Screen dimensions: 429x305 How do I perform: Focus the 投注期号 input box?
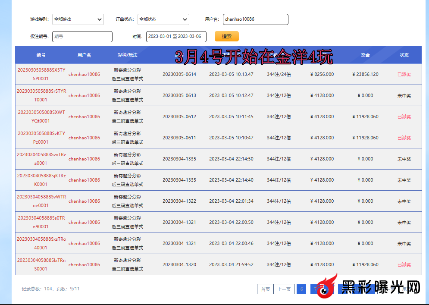click(x=82, y=37)
